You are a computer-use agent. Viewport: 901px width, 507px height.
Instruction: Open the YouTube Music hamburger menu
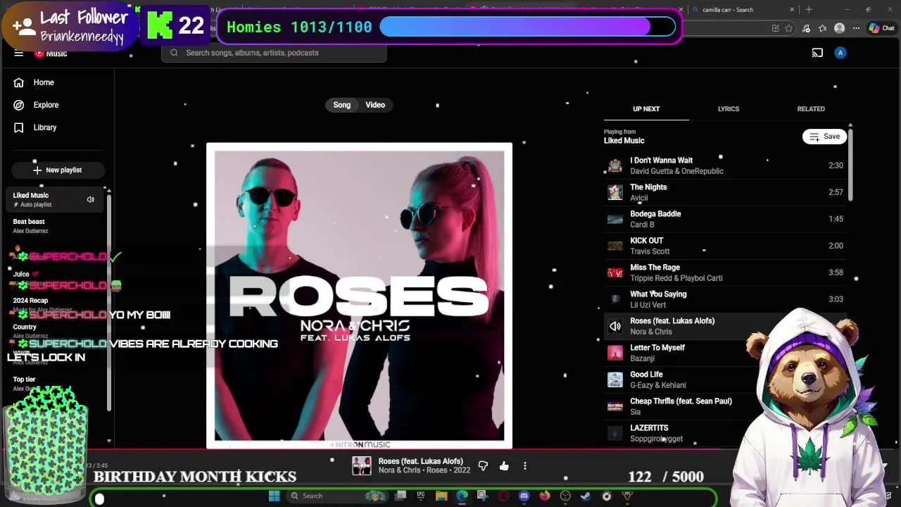19,53
